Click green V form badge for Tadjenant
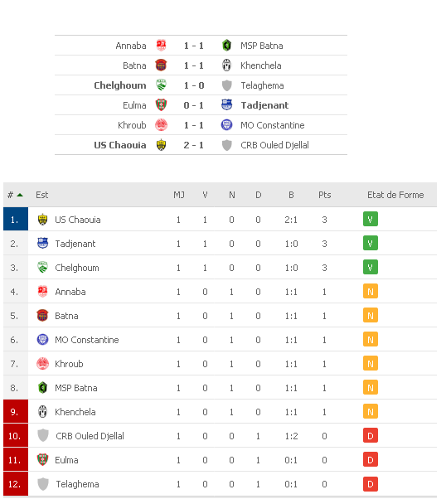The image size is (446, 499). click(371, 244)
